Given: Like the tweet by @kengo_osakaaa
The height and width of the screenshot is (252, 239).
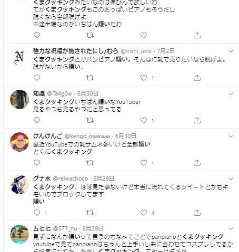Looking at the screenshot, I should tap(144, 163).
